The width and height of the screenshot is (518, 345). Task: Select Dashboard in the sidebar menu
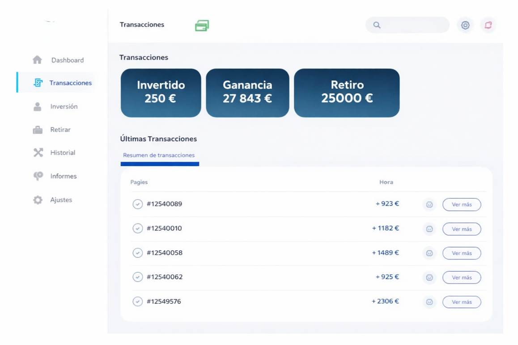67,59
